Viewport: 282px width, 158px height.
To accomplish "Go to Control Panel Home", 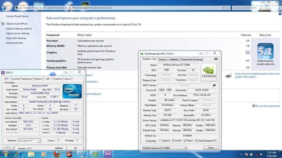I will (17, 16).
